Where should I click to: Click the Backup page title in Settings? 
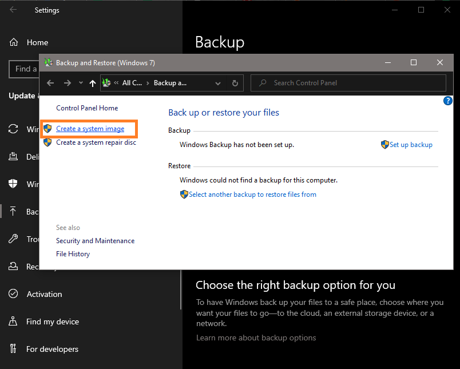point(220,42)
